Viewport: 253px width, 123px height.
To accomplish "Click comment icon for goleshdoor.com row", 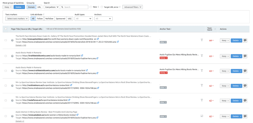I will coord(245,41).
